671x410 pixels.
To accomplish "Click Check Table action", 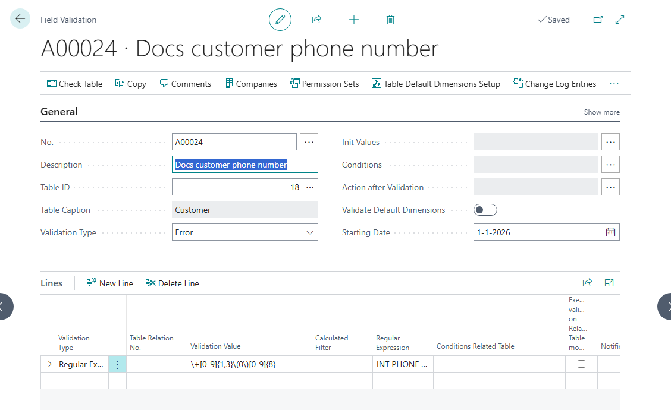I will click(74, 84).
